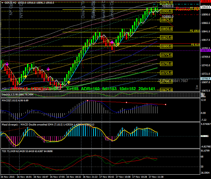
Task: Click the current price tag 10910.5 on axis
Action: coord(206,7)
